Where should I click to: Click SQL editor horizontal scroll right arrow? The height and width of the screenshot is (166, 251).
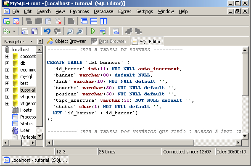coord(238,142)
